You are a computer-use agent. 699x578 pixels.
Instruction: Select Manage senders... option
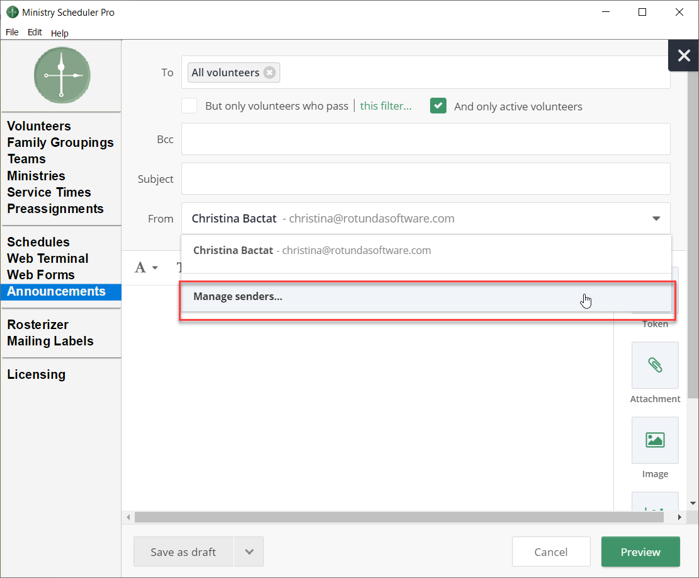[426, 297]
